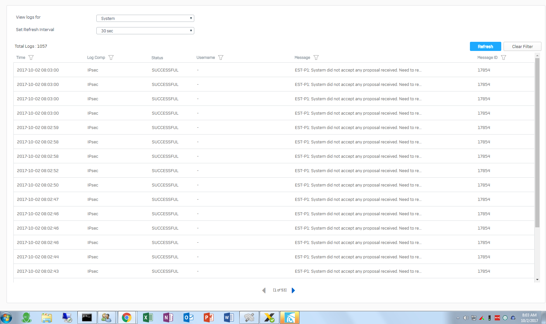Open Word from the taskbar
This screenshot has height=324, width=546.
point(229,317)
